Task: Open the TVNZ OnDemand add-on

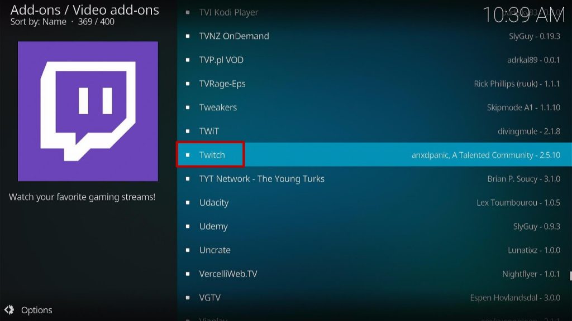Action: click(x=375, y=36)
